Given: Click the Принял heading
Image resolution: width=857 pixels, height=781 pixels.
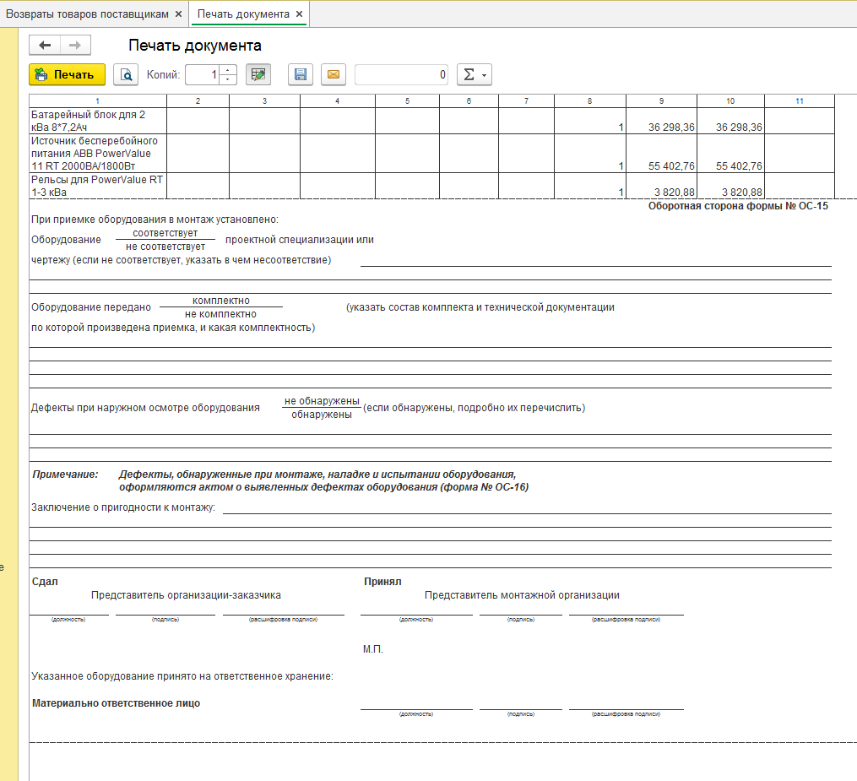Looking at the screenshot, I should coord(382,582).
